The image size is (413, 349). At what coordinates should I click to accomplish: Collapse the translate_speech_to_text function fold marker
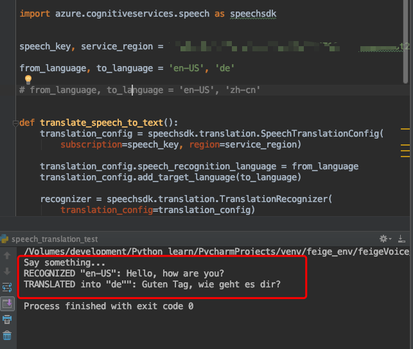tap(15, 123)
